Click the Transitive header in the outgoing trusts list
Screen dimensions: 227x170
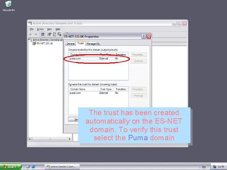(121, 55)
